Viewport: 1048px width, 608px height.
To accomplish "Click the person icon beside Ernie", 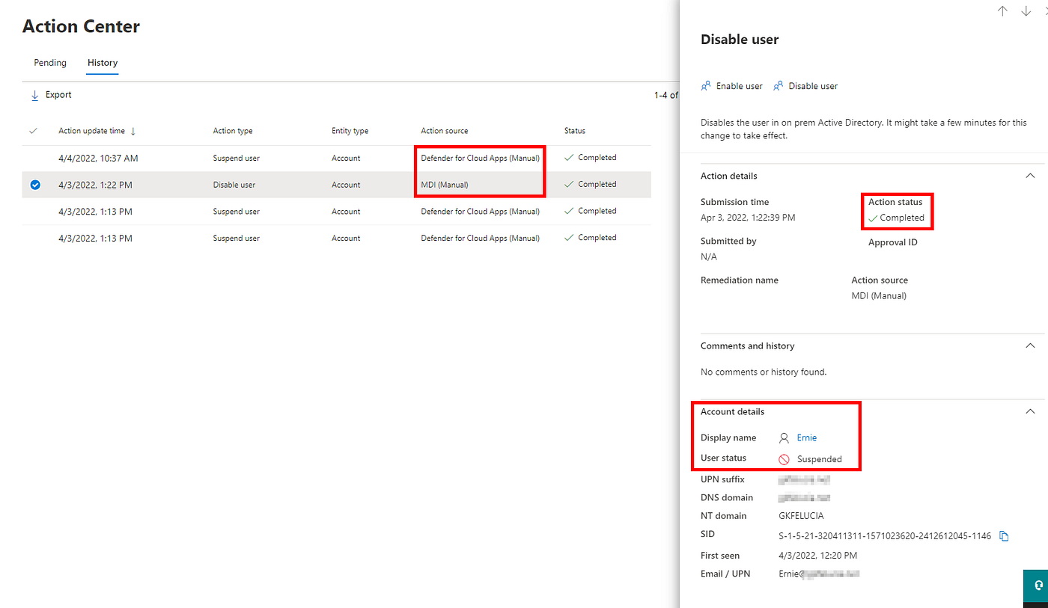I will [x=784, y=438].
